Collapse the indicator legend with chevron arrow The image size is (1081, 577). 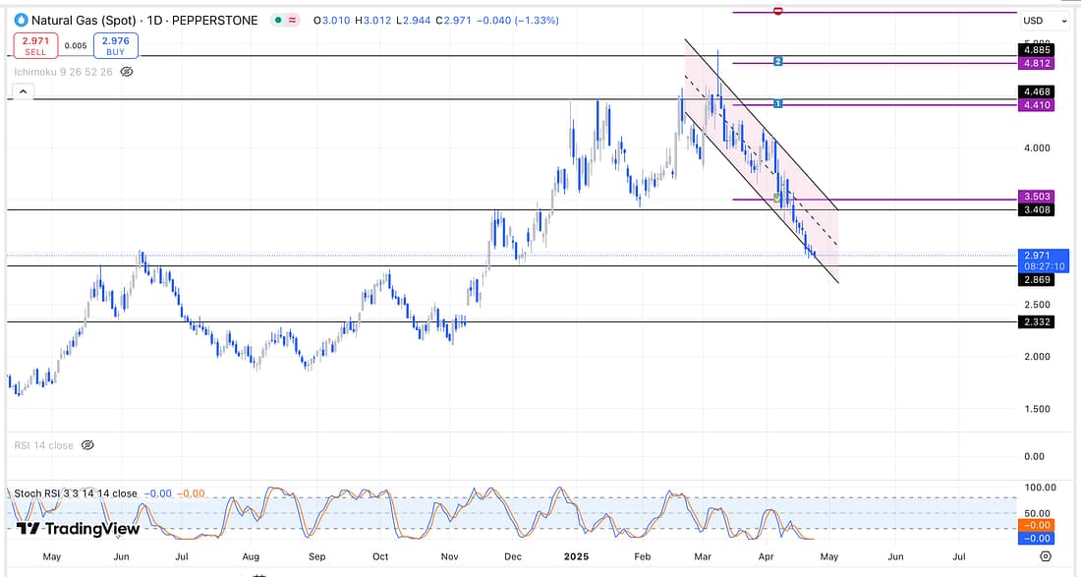[22, 92]
